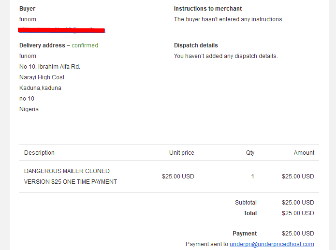Screen dimensions: 336x250
Task: Click the Nigeria country line in address
Action: pyautogui.click(x=29, y=109)
